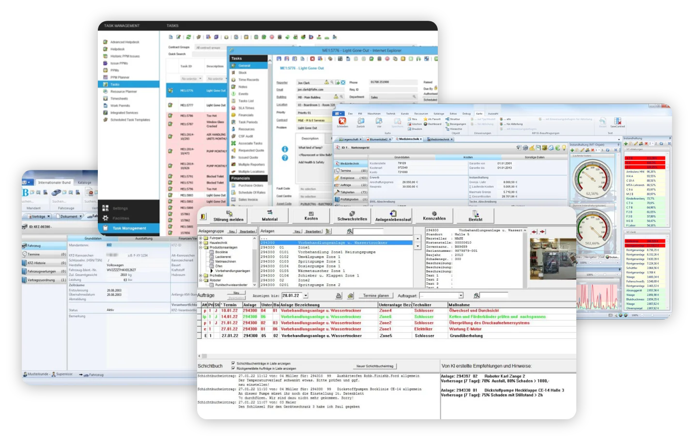The width and height of the screenshot is (694, 442).
Task: Open Work Permits in Task Management sidebar
Action: click(x=120, y=106)
